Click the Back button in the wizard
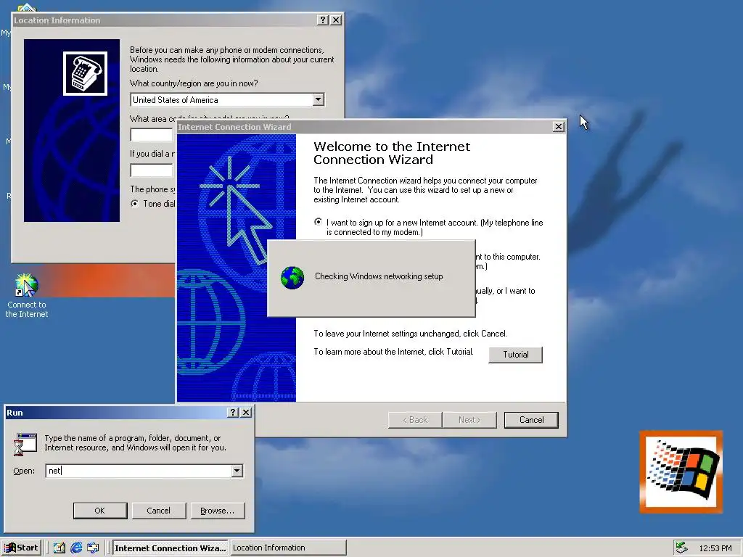 pyautogui.click(x=415, y=420)
